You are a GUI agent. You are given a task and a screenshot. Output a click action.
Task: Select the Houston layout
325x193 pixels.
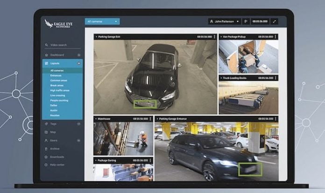[55, 115]
